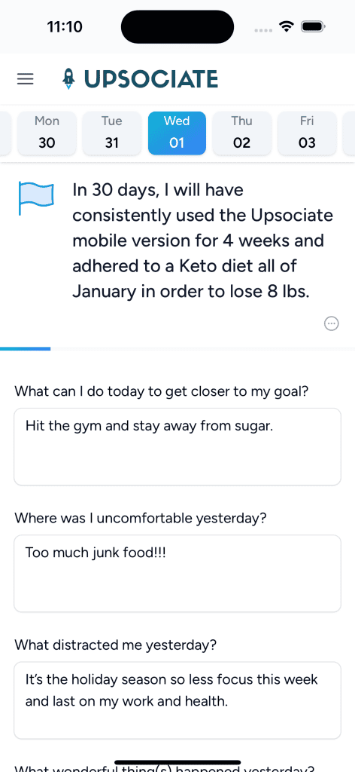Open the hamburger menu
The height and width of the screenshot is (772, 355).
26,79
